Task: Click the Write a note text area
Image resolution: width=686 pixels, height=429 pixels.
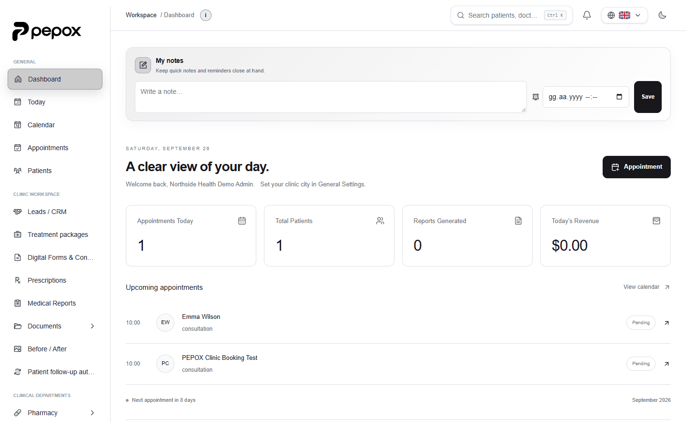Action: tap(331, 97)
